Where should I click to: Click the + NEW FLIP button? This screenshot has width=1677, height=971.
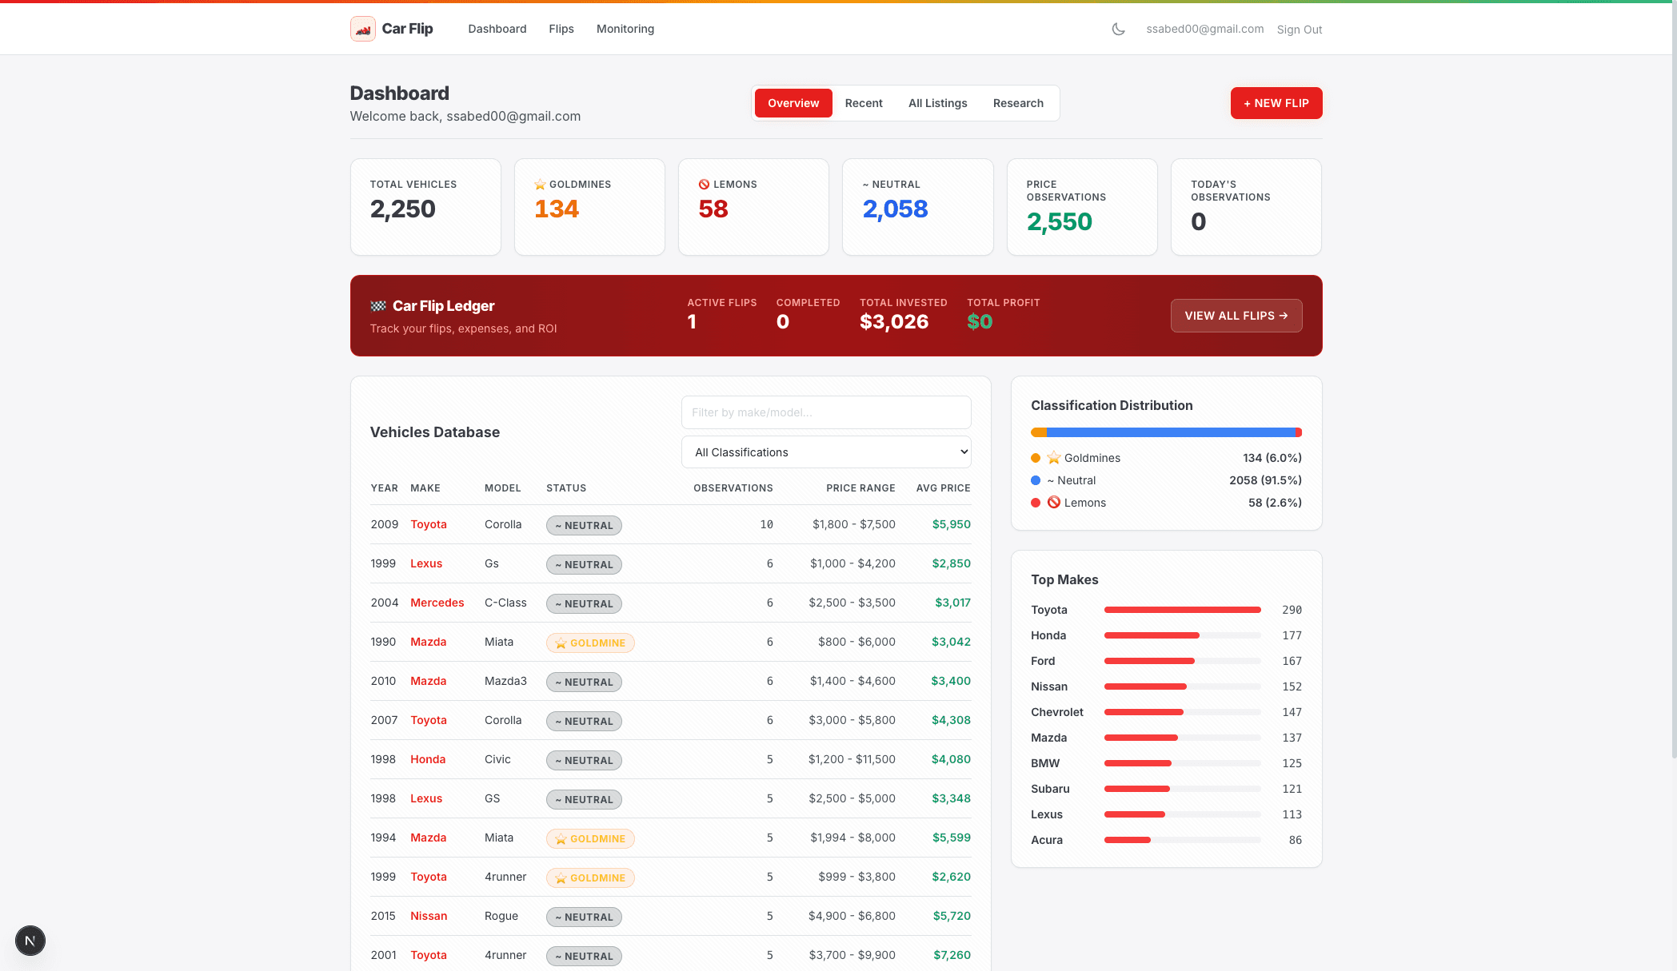click(x=1276, y=102)
